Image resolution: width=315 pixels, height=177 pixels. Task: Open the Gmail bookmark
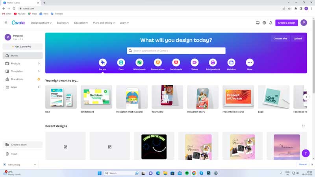tap(7, 14)
